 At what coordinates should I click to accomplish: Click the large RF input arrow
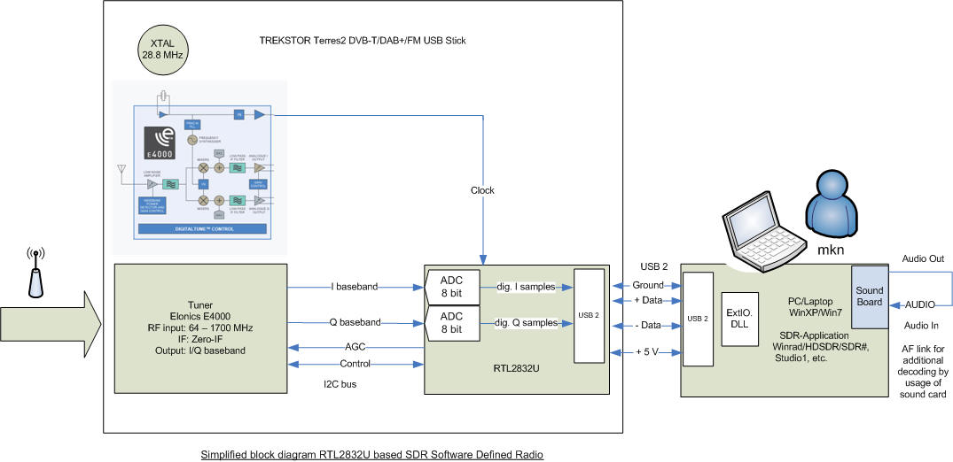click(50, 322)
